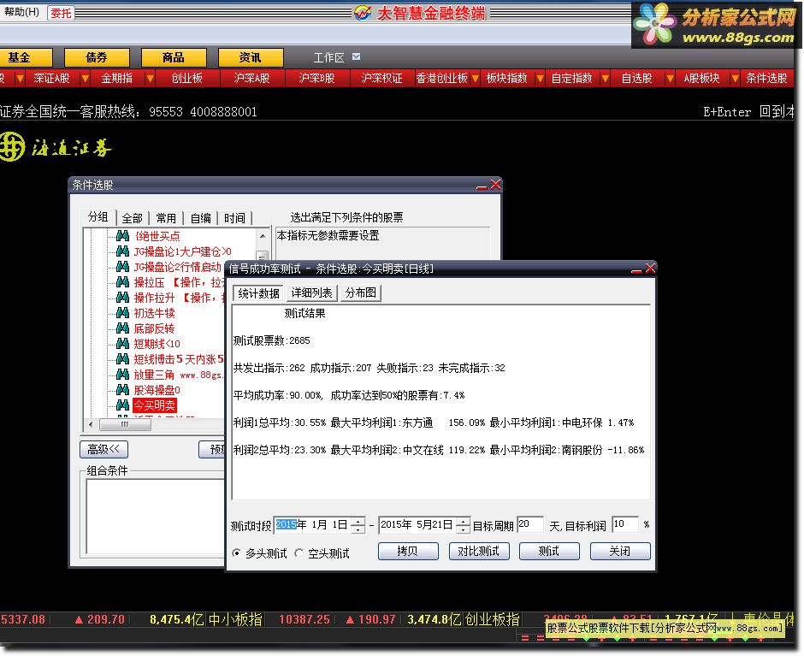The height and width of the screenshot is (656, 804).
Task: Click the 高级<< button
Action: pyautogui.click(x=103, y=449)
